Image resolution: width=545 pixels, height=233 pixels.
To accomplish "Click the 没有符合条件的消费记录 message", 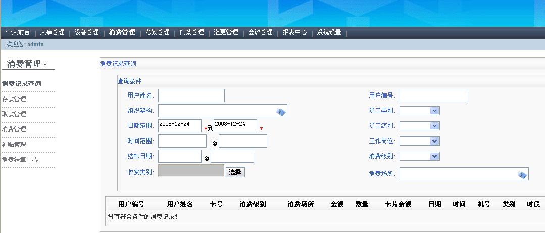I will pyautogui.click(x=142, y=217).
